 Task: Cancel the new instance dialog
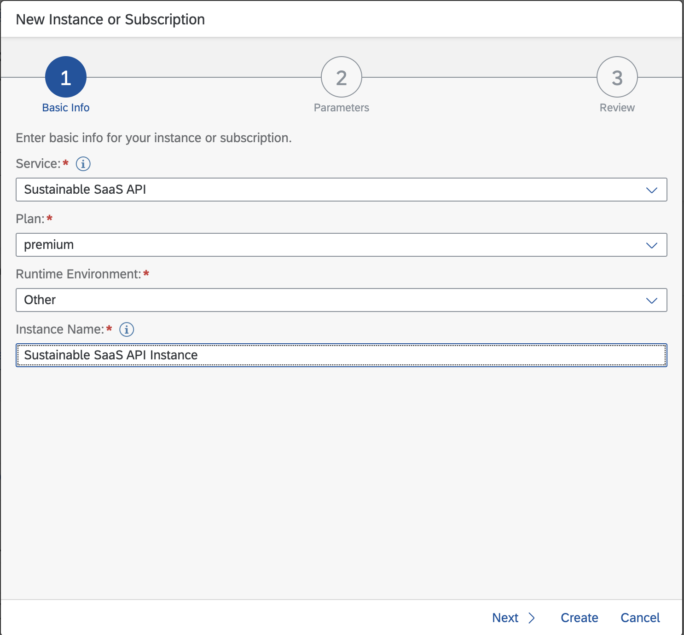pos(640,618)
